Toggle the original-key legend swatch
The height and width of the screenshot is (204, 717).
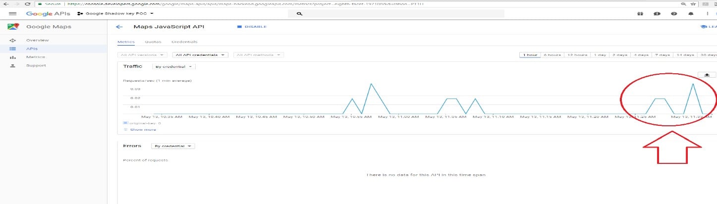(125, 123)
